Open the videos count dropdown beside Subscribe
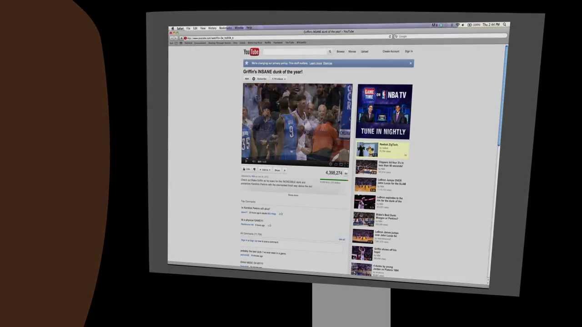The height and width of the screenshot is (327, 582). point(278,79)
